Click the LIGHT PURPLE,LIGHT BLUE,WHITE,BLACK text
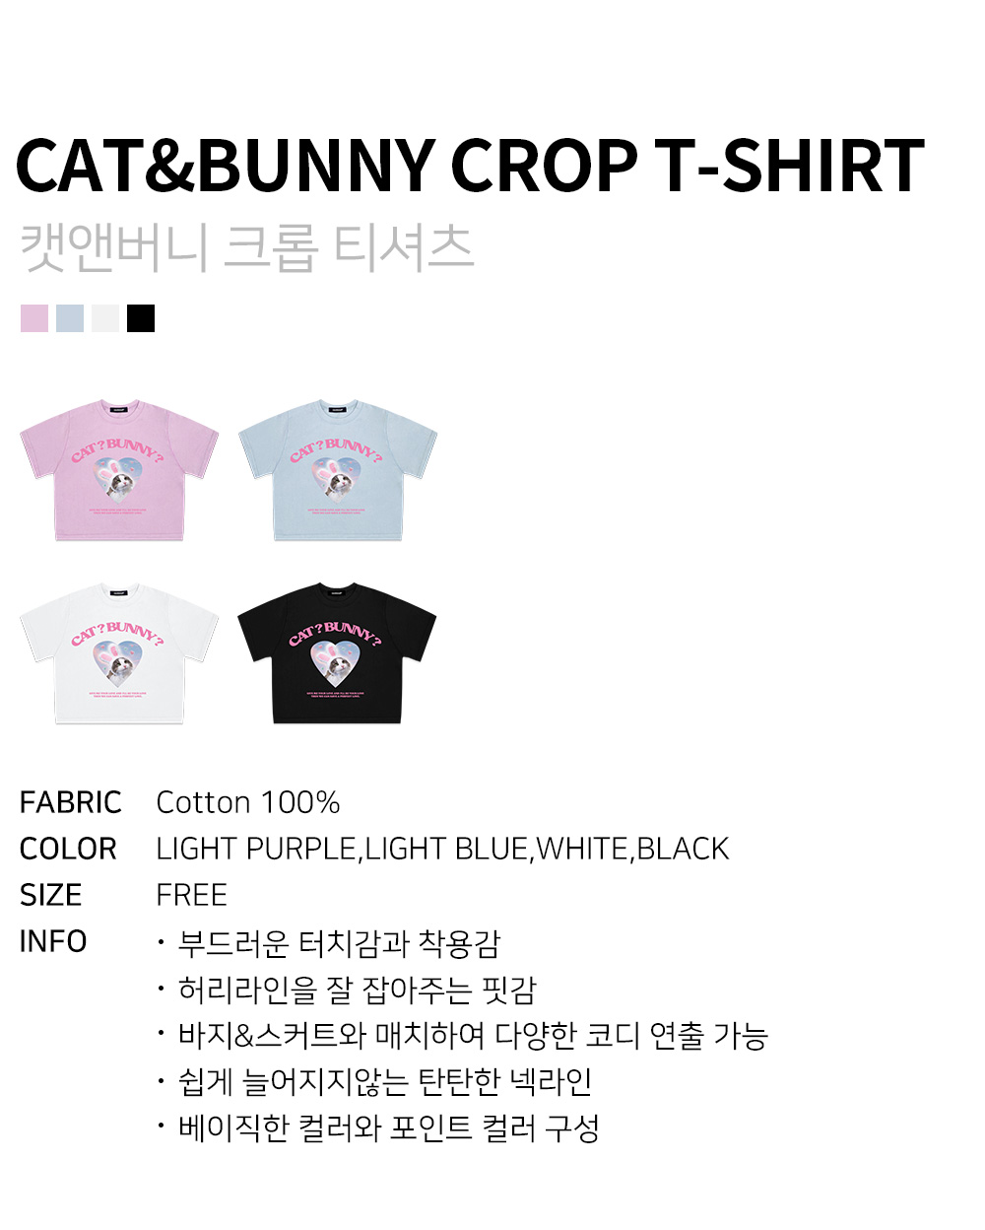 [x=442, y=849]
